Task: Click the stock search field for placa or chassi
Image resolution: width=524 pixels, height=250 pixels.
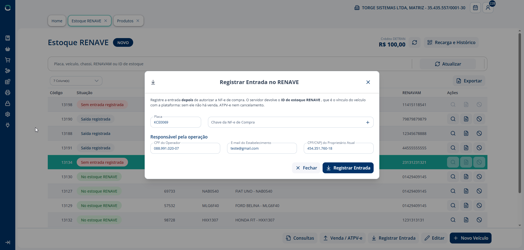Action: coord(229,64)
